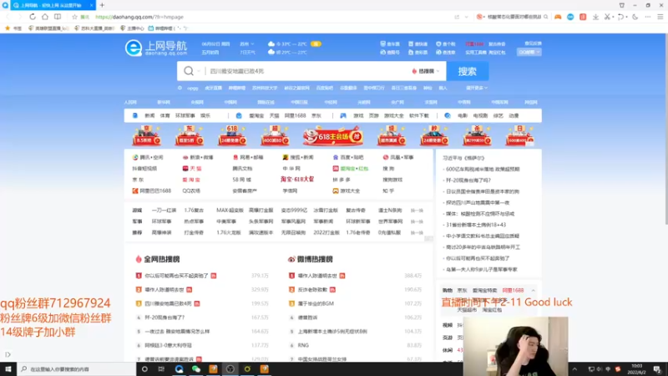
Task: Open reading mode book icon
Action: click(x=58, y=17)
